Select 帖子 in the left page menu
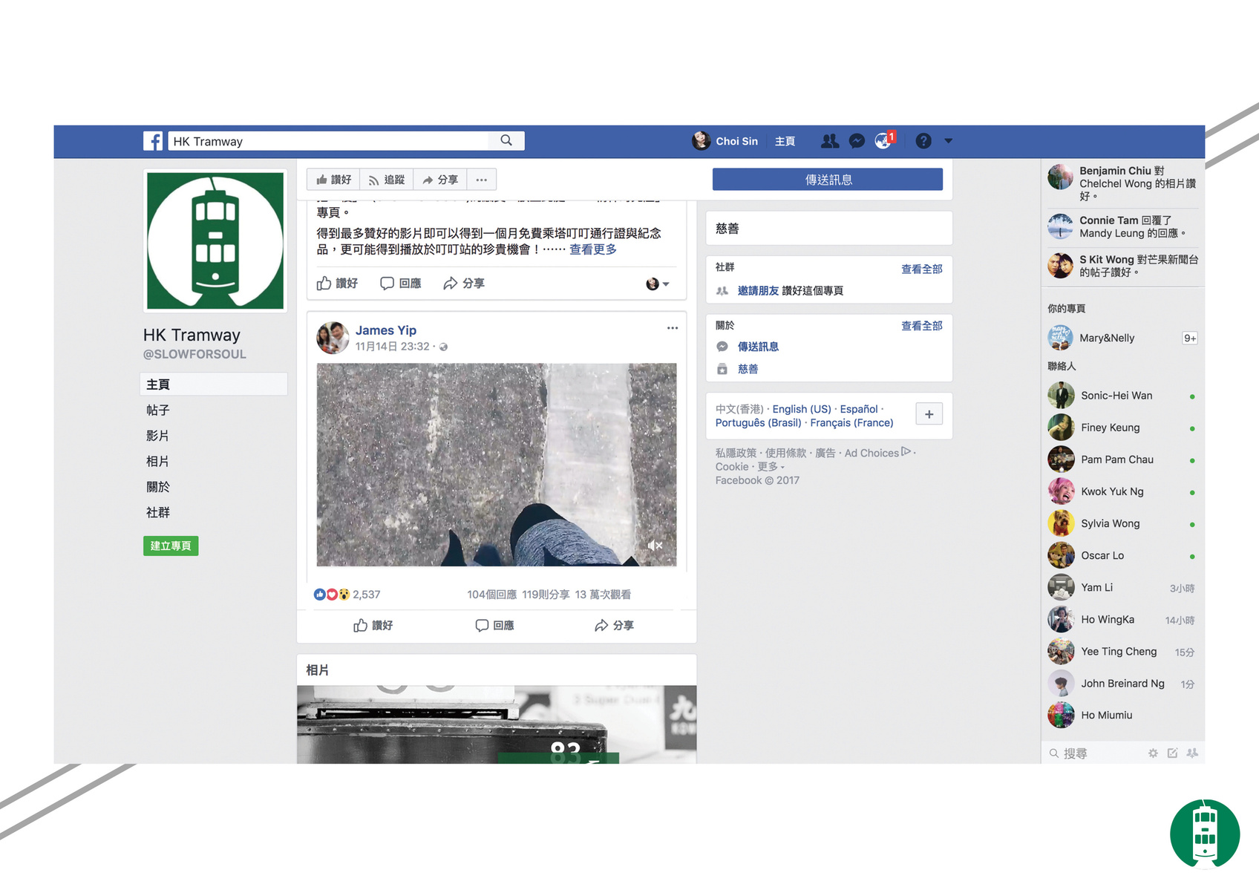This screenshot has height=890, width=1259. coord(158,410)
